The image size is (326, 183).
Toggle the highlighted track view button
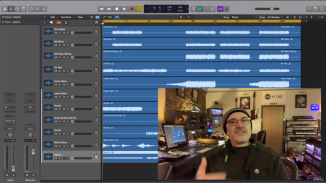click(x=97, y=17)
